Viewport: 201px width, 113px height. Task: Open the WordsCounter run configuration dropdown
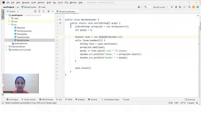click(x=159, y=7)
